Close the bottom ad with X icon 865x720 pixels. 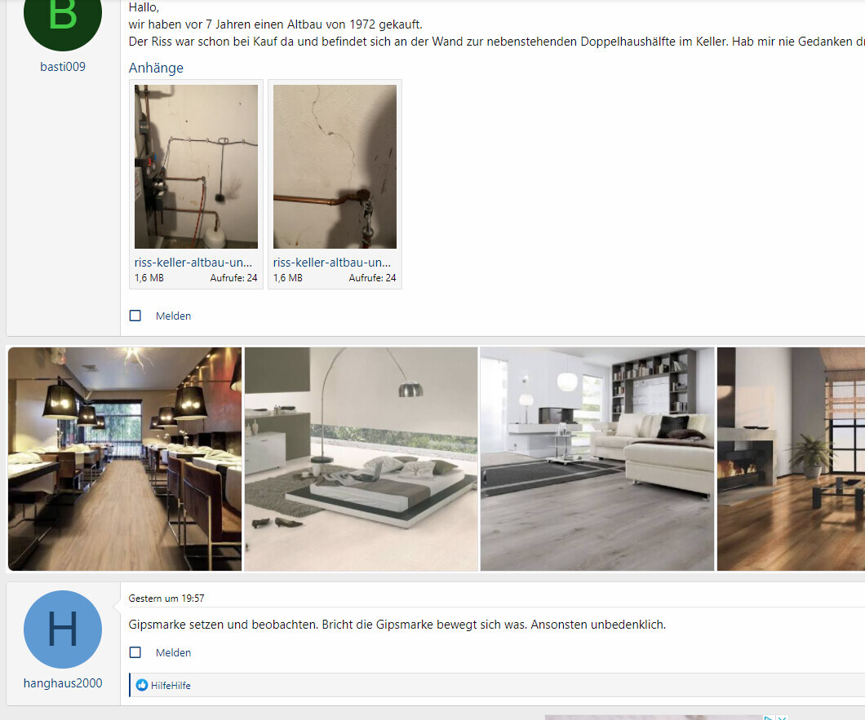coord(781,718)
